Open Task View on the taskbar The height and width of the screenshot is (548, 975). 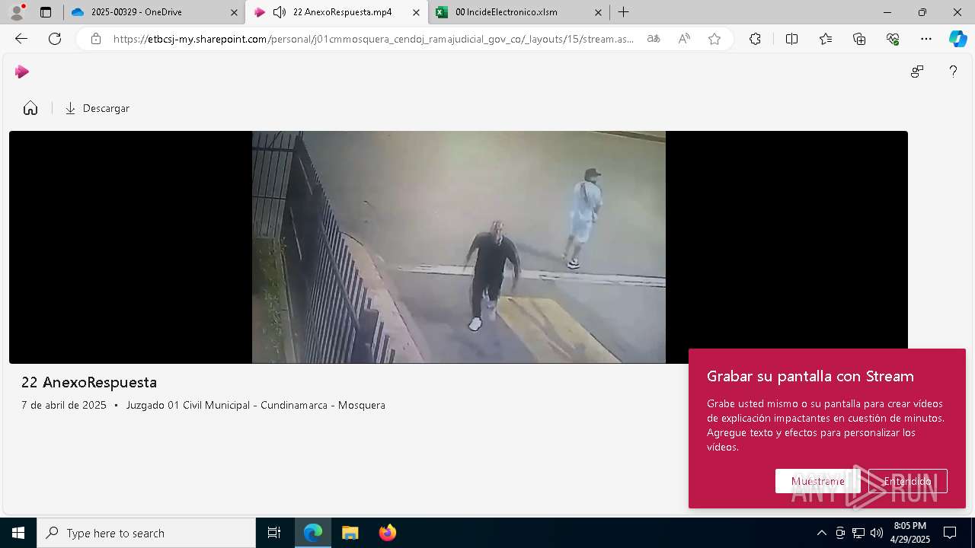[x=274, y=533]
